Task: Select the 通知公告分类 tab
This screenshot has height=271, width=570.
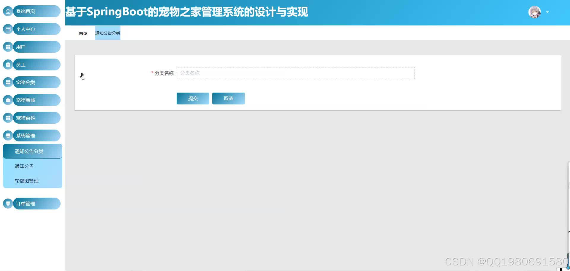Action: (x=107, y=33)
